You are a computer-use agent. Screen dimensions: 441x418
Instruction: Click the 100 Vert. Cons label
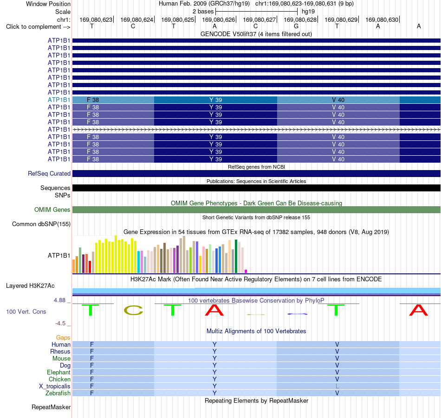pyautogui.click(x=26, y=311)
